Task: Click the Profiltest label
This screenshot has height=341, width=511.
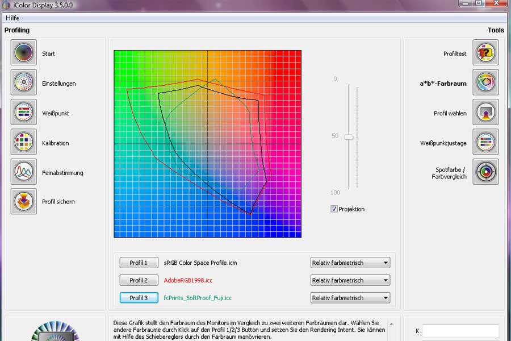Action: (x=455, y=54)
